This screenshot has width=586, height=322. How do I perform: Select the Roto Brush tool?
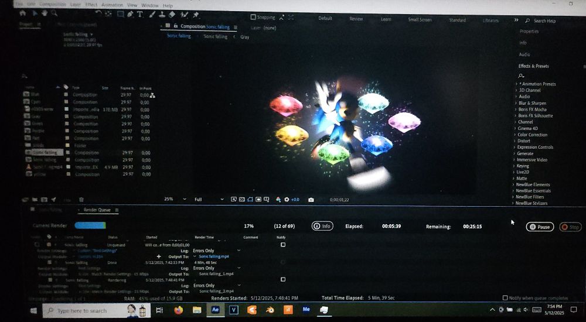pyautogui.click(x=184, y=15)
